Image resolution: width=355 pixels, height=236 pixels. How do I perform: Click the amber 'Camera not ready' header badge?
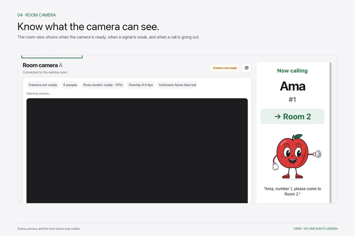coord(225,68)
